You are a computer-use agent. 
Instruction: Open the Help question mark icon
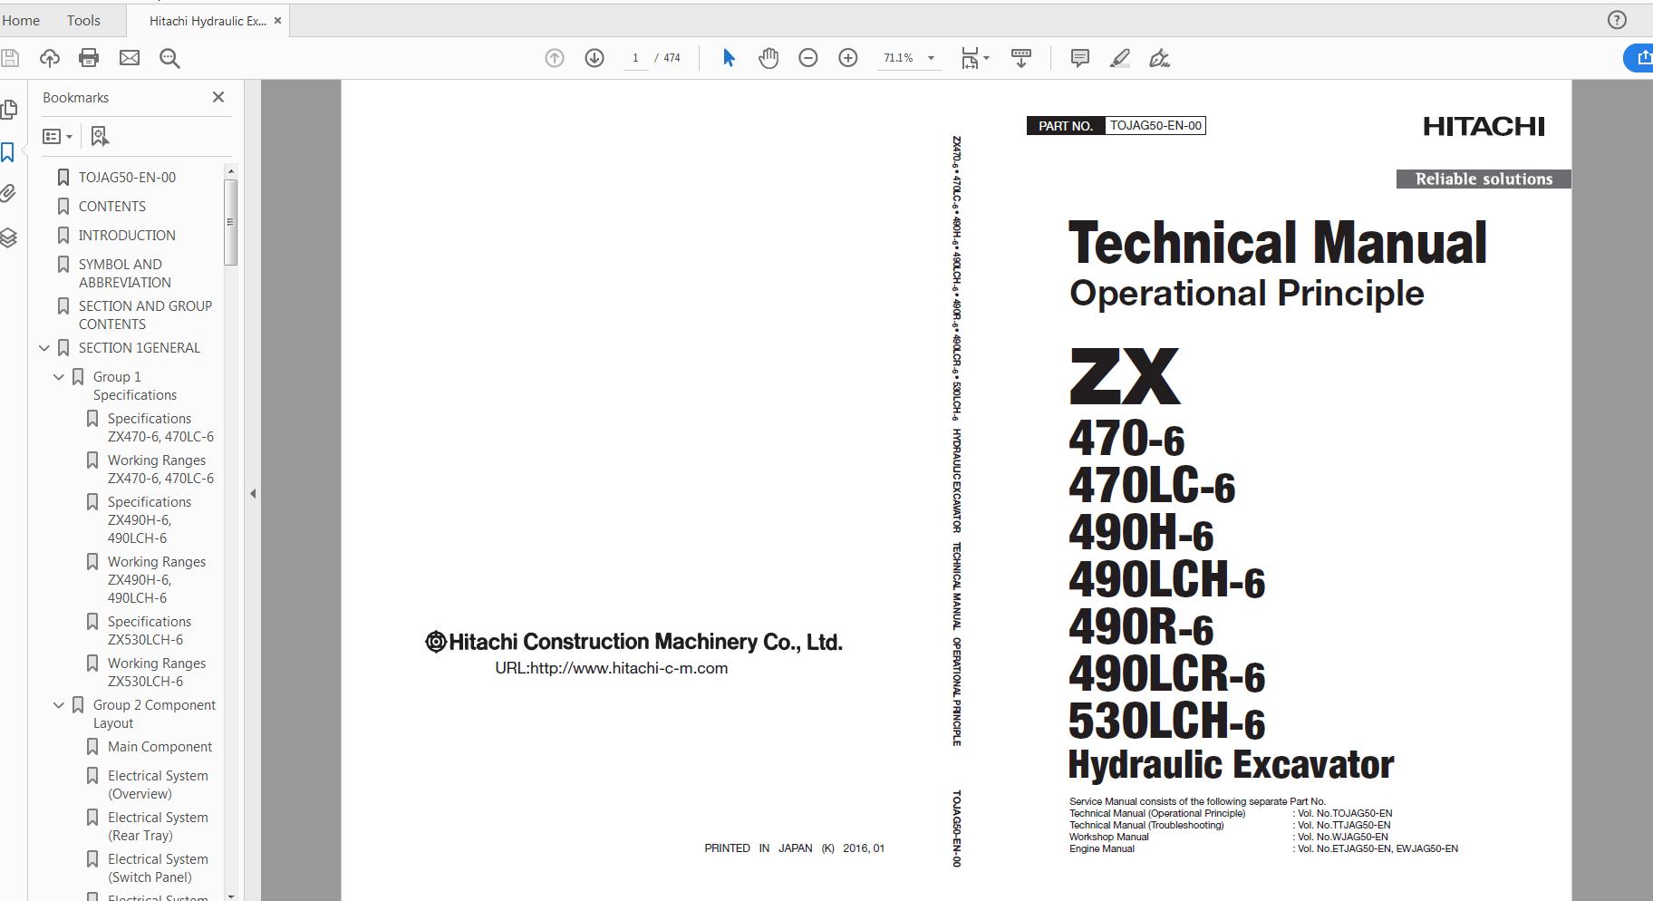1617,20
